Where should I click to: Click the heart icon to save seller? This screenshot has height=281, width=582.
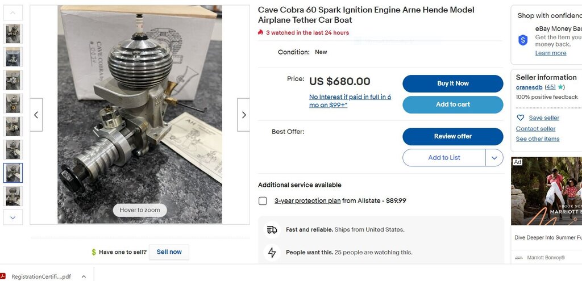(520, 118)
